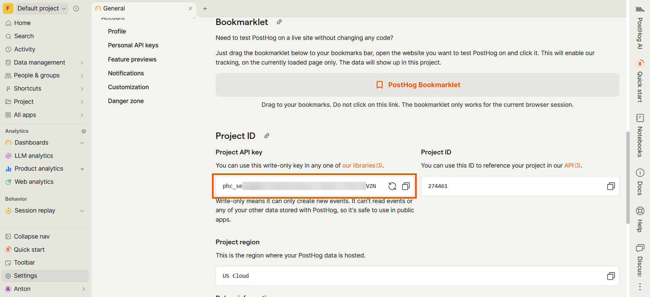Select Customization settings section
The width and height of the screenshot is (650, 297).
pos(128,87)
